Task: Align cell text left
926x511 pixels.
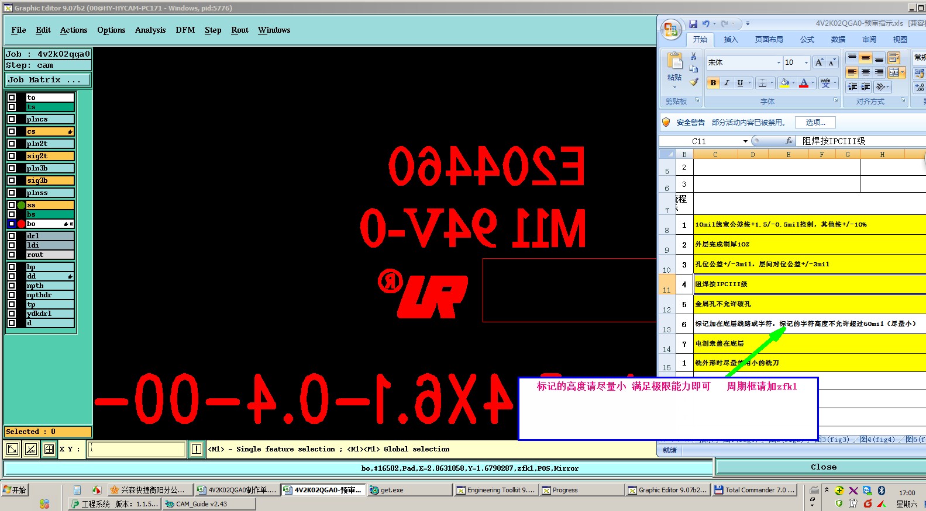Action: point(852,72)
